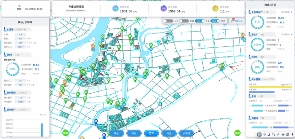Screen dimensions: 295x139
Task: Click the purple 污水 circle icon in header
Action: click(164, 9)
